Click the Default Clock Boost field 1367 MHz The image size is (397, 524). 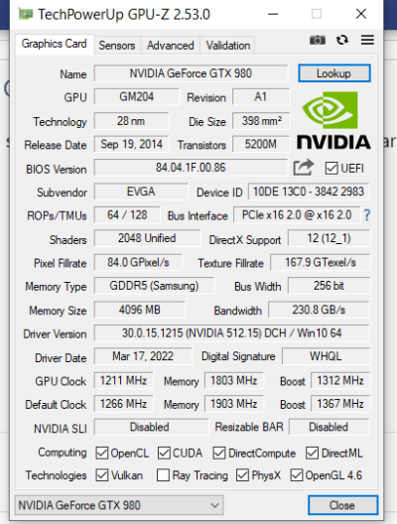tap(340, 404)
